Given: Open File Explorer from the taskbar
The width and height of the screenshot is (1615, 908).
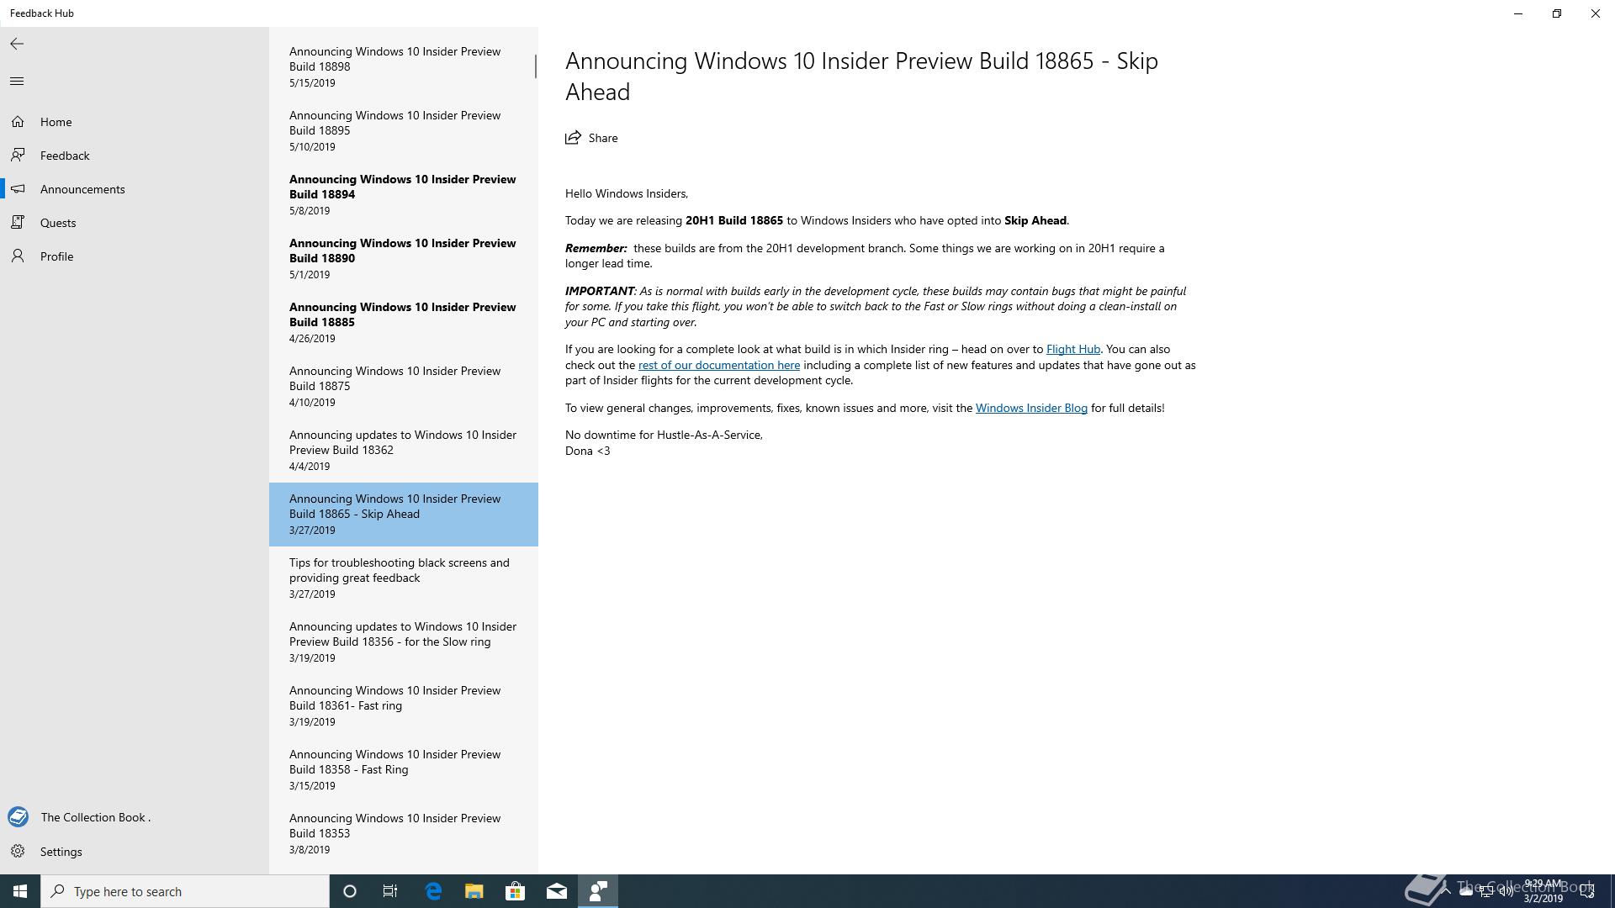Looking at the screenshot, I should (x=474, y=891).
